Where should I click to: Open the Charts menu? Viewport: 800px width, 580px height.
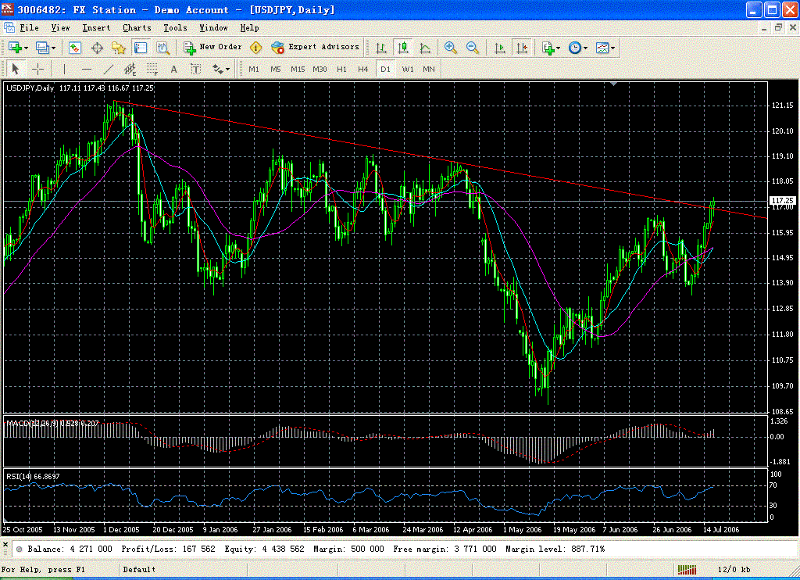(x=137, y=27)
